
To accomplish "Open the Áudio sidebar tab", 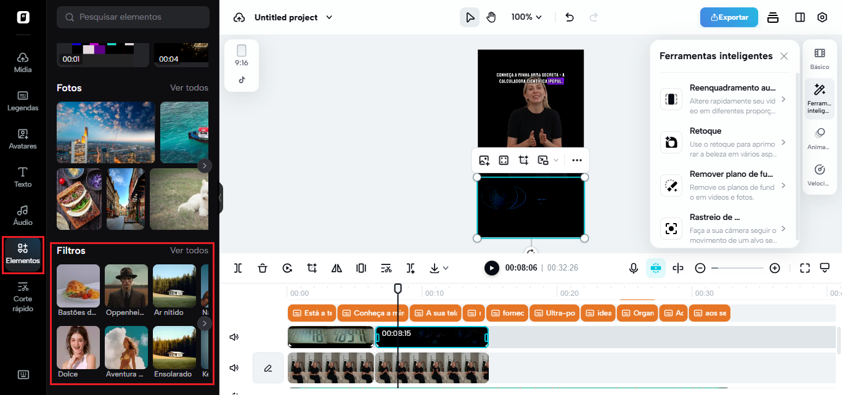I will [x=23, y=215].
